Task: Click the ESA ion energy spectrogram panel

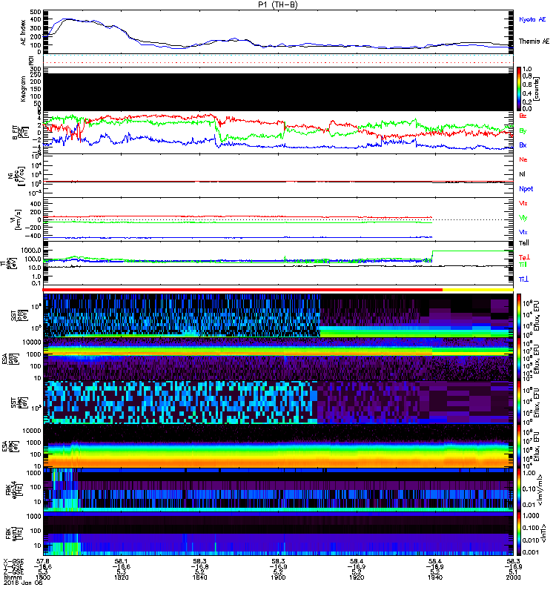Action: 278,360
